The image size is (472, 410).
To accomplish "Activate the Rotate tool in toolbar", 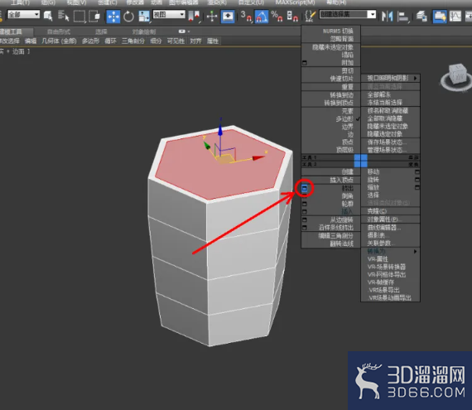I will [x=128, y=17].
